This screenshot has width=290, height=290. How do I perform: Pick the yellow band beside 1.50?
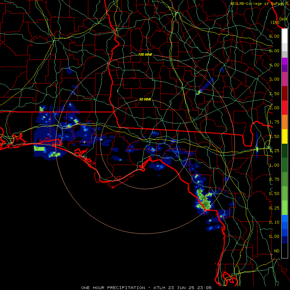pos(285,137)
